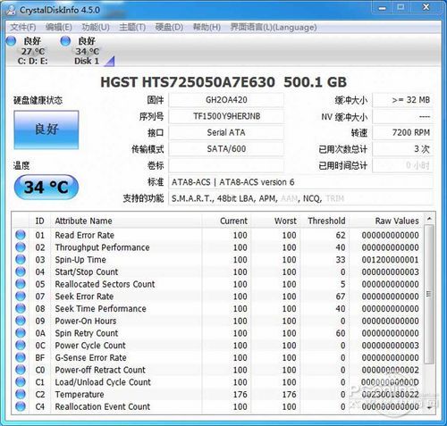The height and width of the screenshot is (426, 447).
Task: Click the status icon for Spin-Up Time
Action: click(21, 259)
